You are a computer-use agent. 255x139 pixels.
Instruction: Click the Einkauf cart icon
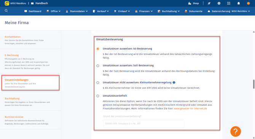pos(115,11)
